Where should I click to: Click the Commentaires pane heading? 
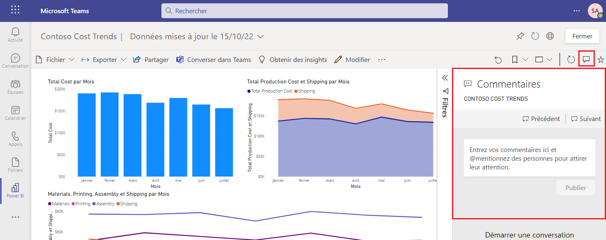(509, 84)
